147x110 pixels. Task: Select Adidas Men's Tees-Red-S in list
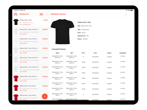(31, 96)
